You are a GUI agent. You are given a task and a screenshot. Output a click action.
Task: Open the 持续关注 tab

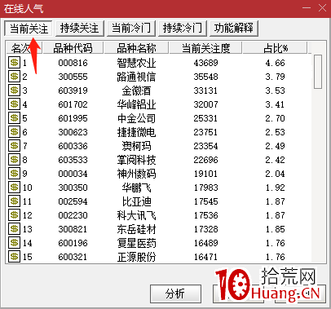click(x=80, y=29)
